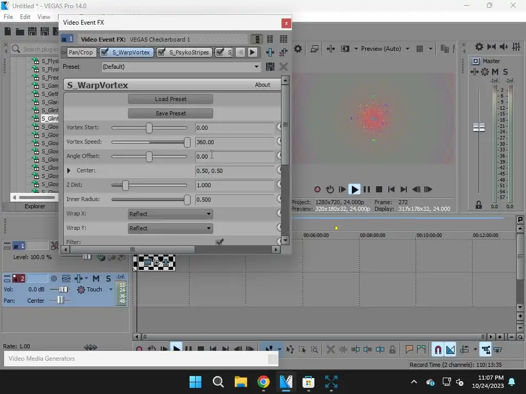
Task: Toggle S_WarpVortex effect checkbox
Action: click(x=105, y=52)
